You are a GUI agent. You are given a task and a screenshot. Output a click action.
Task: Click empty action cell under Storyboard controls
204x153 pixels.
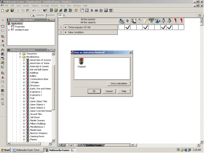(134, 27)
